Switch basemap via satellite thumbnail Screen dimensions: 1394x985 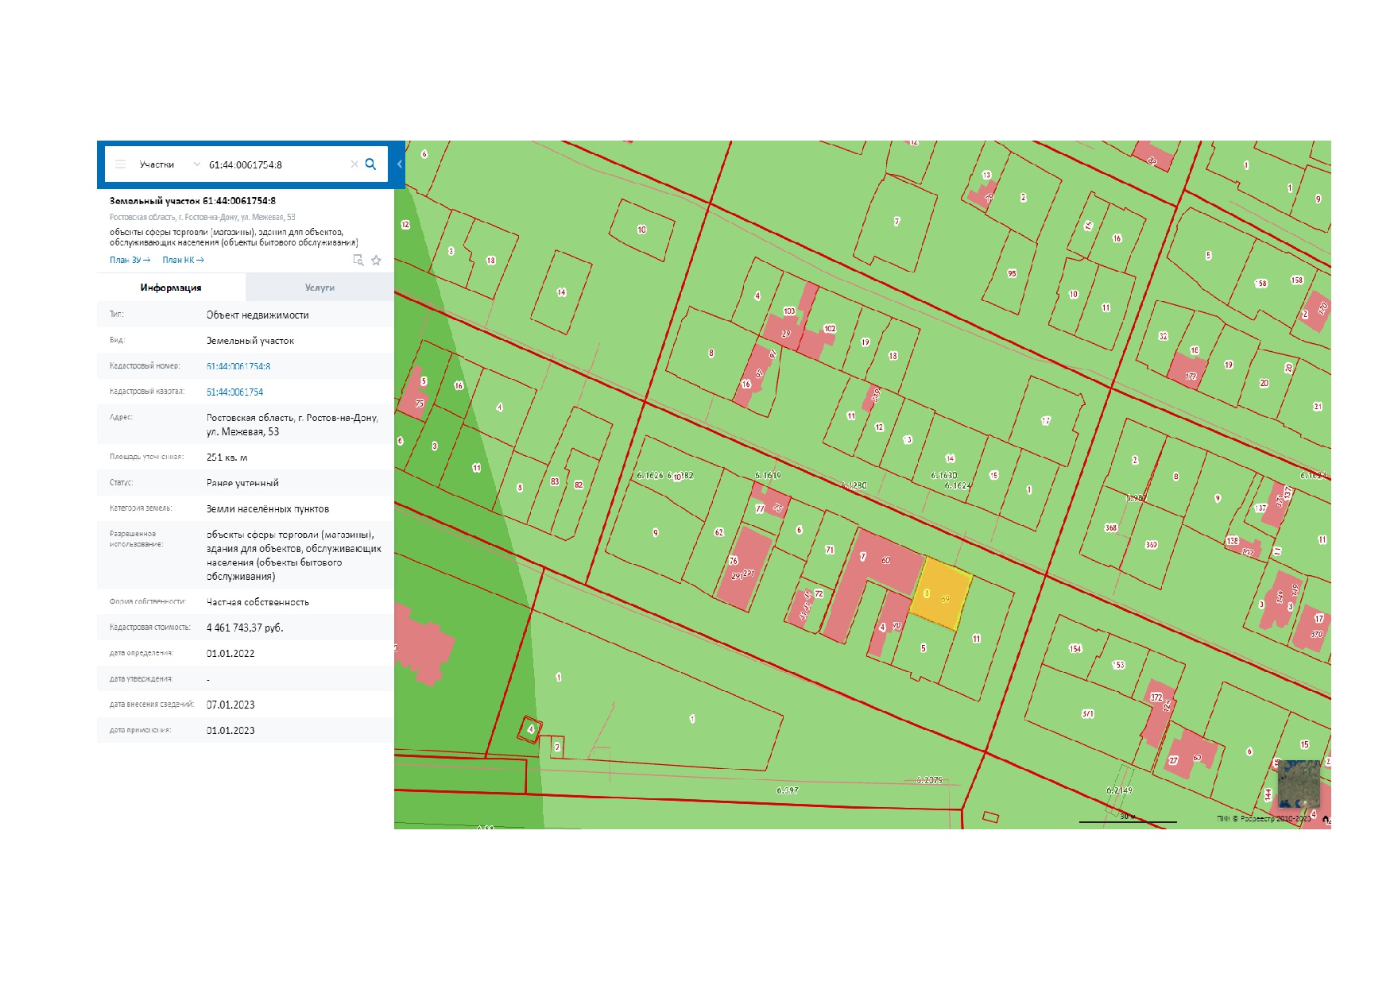(x=1299, y=782)
